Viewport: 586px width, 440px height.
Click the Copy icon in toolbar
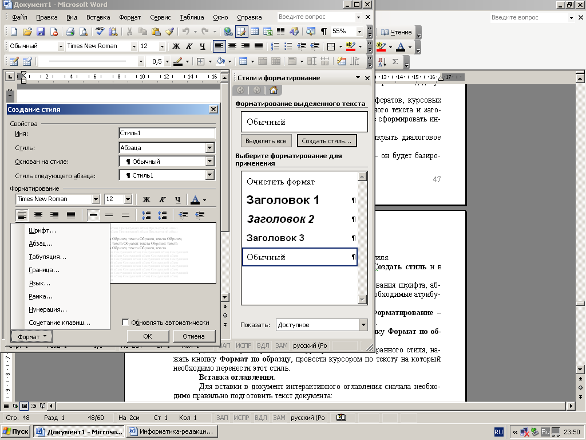[x=142, y=32]
